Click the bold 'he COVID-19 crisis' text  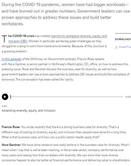pos(21,36)
